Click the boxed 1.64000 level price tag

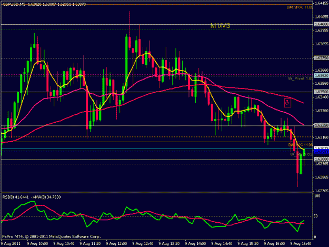click(321, 24)
